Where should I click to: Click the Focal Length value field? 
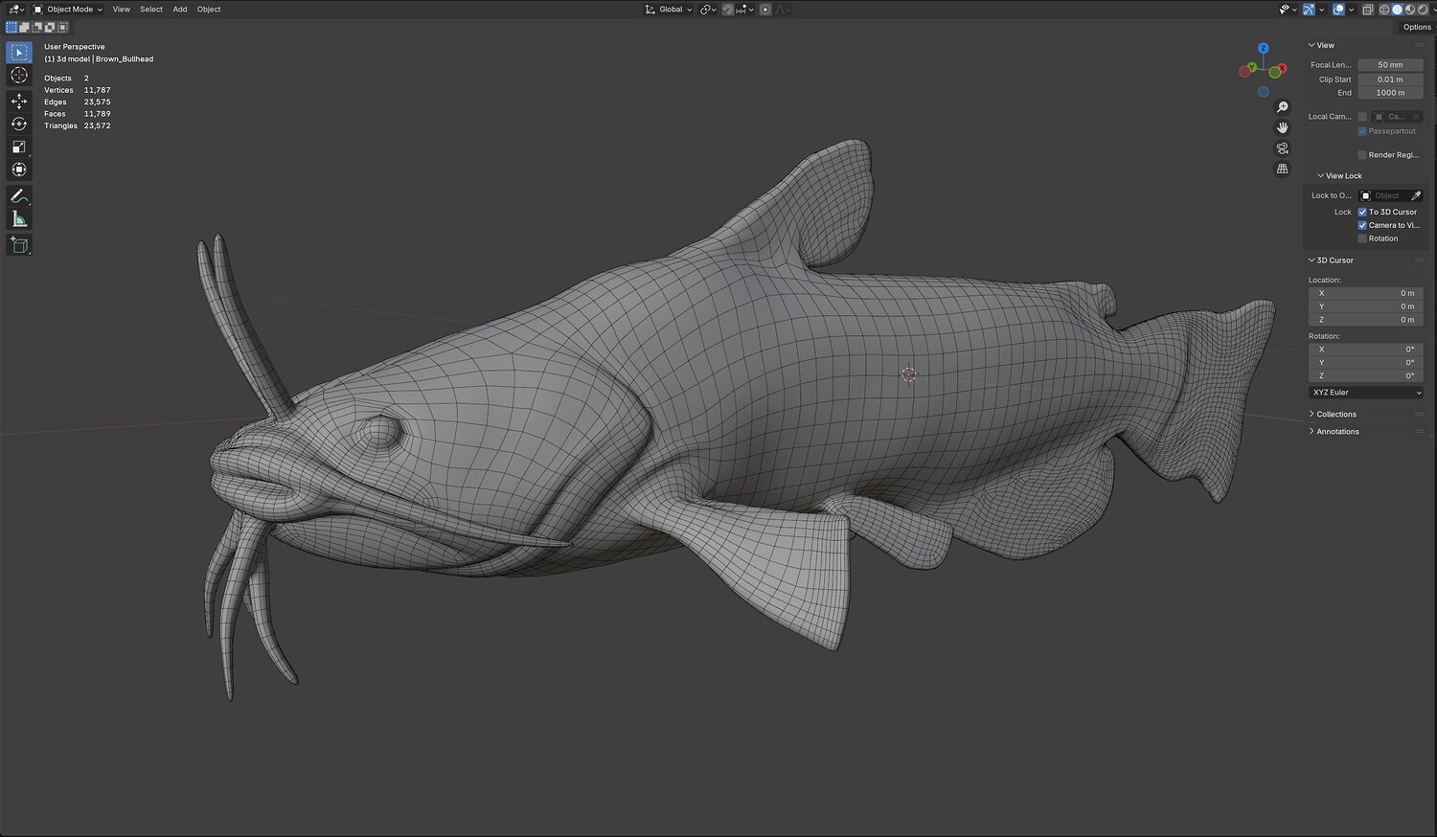pyautogui.click(x=1389, y=65)
